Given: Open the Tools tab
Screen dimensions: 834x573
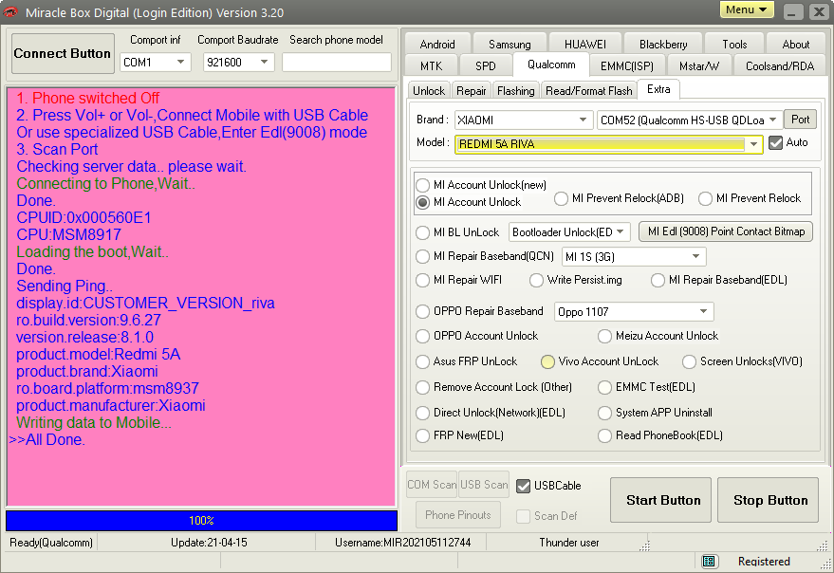Looking at the screenshot, I should click(734, 45).
